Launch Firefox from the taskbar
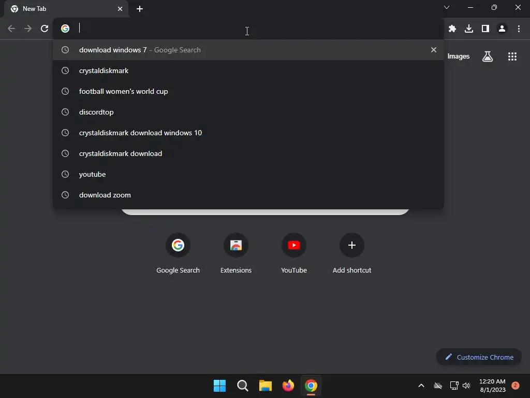Image resolution: width=530 pixels, height=398 pixels. click(x=288, y=386)
